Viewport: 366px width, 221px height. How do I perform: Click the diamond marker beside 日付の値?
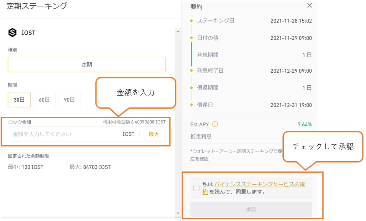point(192,38)
